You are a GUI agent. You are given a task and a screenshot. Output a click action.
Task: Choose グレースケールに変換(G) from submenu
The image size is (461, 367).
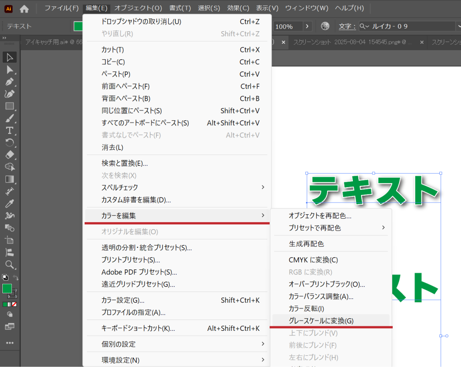(321, 321)
